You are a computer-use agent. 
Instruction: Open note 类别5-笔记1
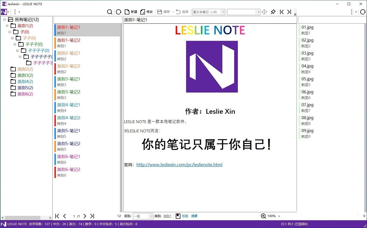click(x=87, y=133)
